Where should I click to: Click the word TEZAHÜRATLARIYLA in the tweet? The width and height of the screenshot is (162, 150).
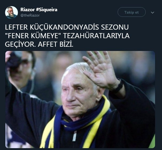point(96,36)
